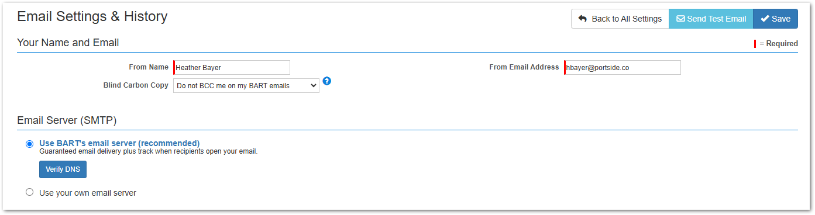Click the Email Server (SMTP) section heading
Viewport: 815px width, 215px height.
click(x=67, y=121)
